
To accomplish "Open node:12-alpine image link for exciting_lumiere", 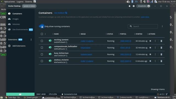I will coord(87,41).
